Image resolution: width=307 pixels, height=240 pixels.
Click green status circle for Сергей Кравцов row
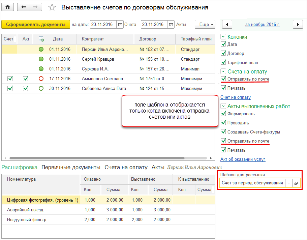pyautogui.click(x=41, y=59)
